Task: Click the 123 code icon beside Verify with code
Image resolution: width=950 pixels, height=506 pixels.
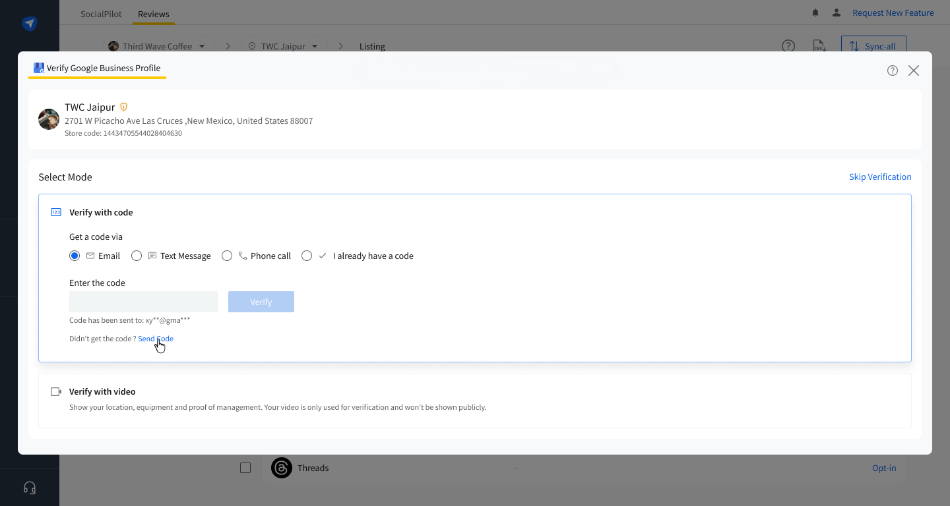Action: click(x=56, y=212)
